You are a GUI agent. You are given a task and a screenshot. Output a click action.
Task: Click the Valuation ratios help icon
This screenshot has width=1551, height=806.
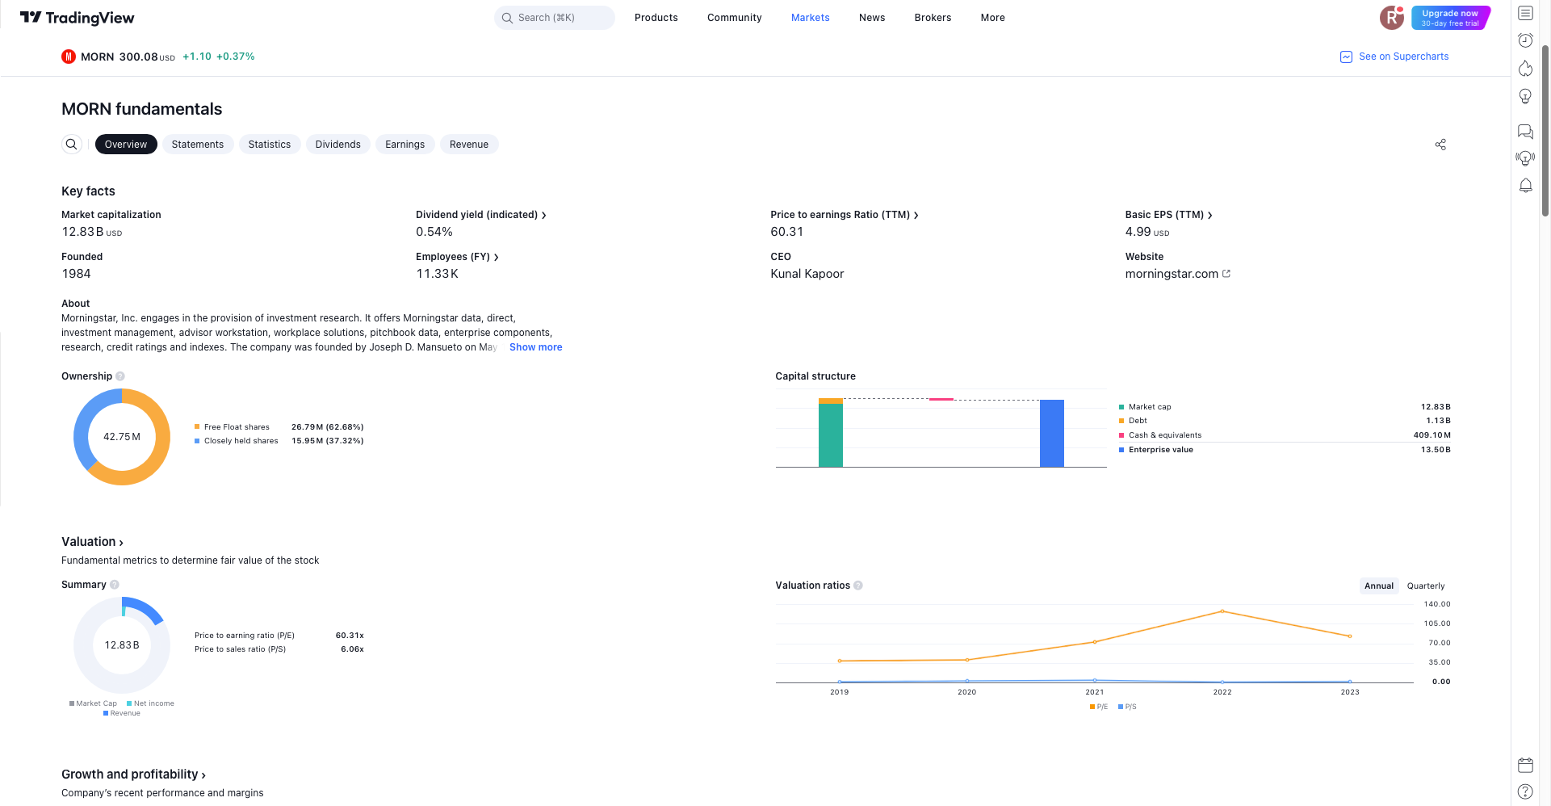coord(858,586)
